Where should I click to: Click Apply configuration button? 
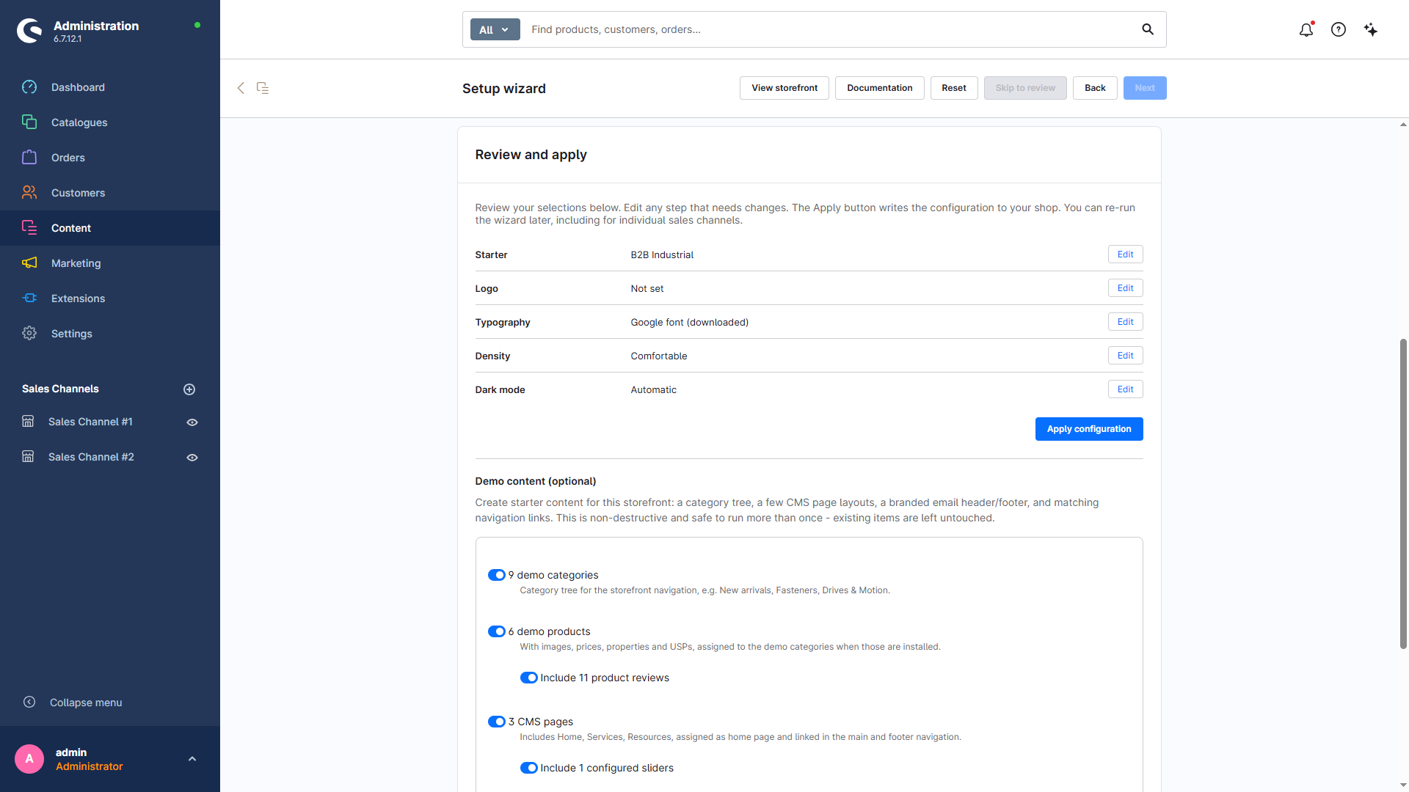pyautogui.click(x=1089, y=429)
